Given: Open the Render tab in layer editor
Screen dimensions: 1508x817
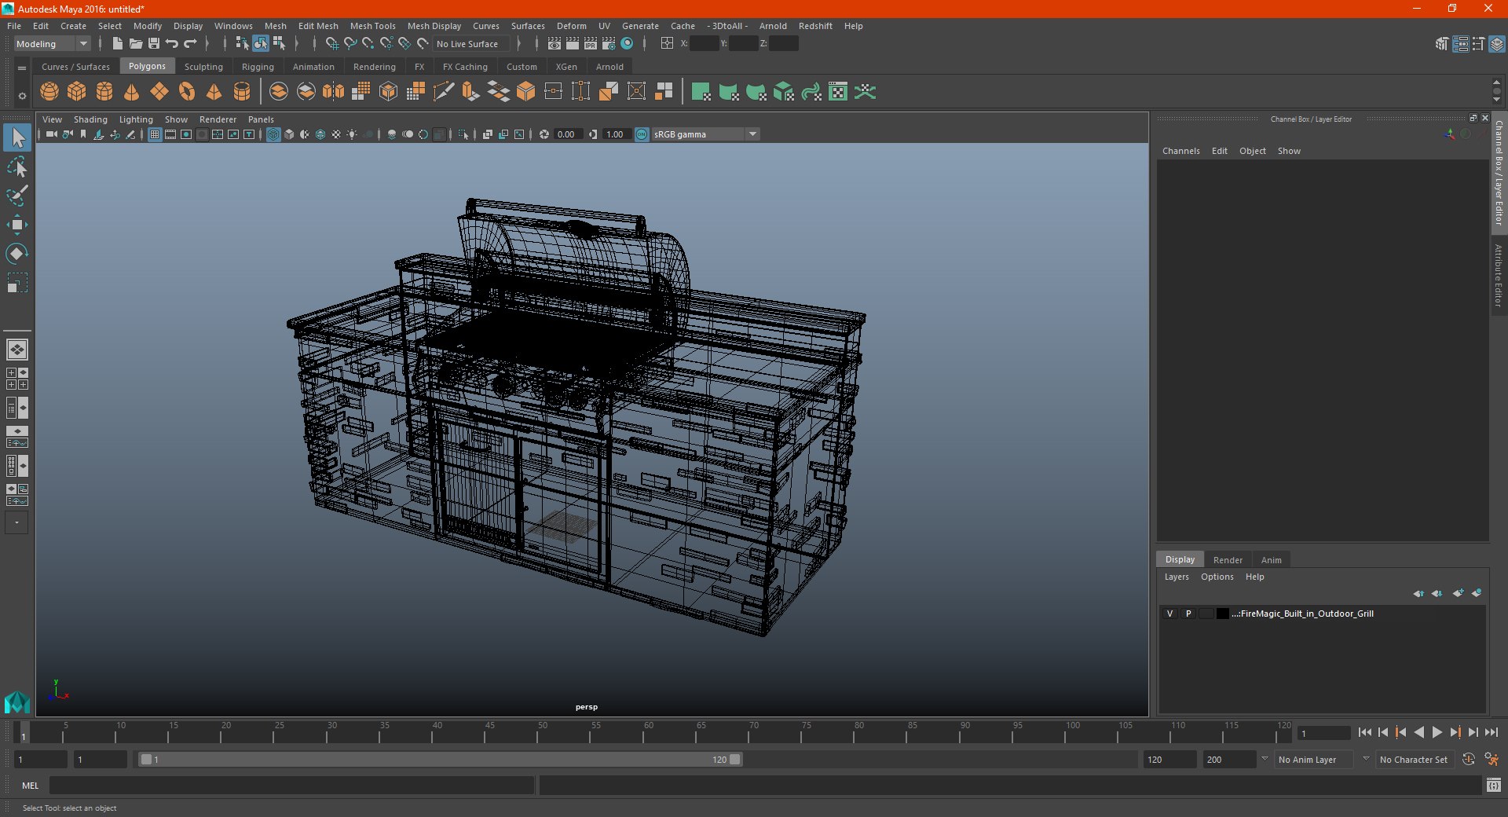Looking at the screenshot, I should [1228, 560].
